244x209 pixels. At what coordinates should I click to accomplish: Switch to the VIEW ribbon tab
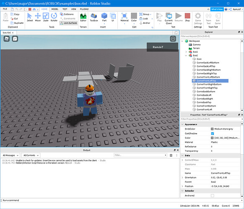tap(74, 9)
